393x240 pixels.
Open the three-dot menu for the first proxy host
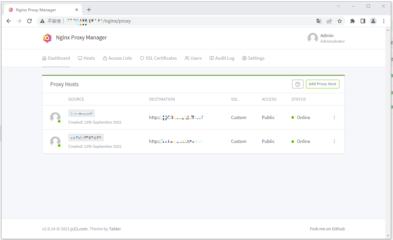[334, 117]
